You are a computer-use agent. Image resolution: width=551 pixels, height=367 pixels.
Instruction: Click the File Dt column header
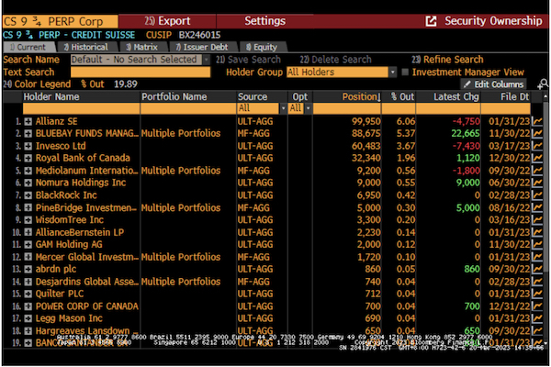point(515,97)
